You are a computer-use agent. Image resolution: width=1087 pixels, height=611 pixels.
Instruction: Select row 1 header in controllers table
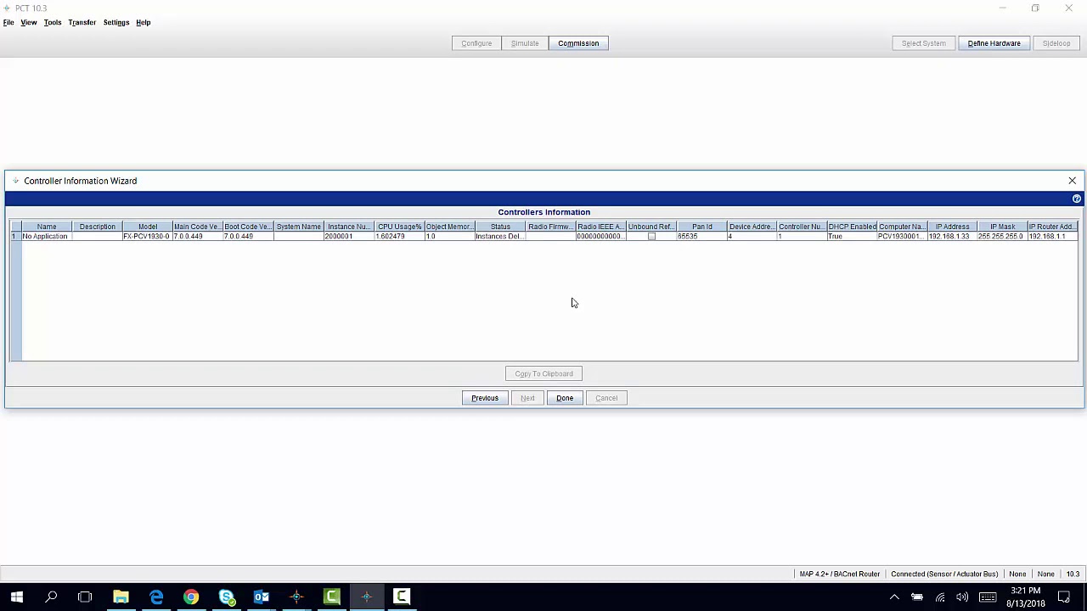tap(15, 237)
